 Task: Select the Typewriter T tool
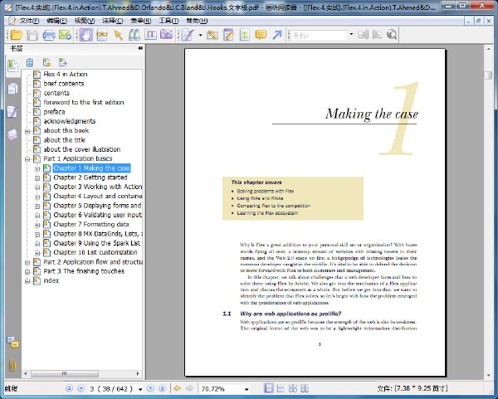pos(245,35)
